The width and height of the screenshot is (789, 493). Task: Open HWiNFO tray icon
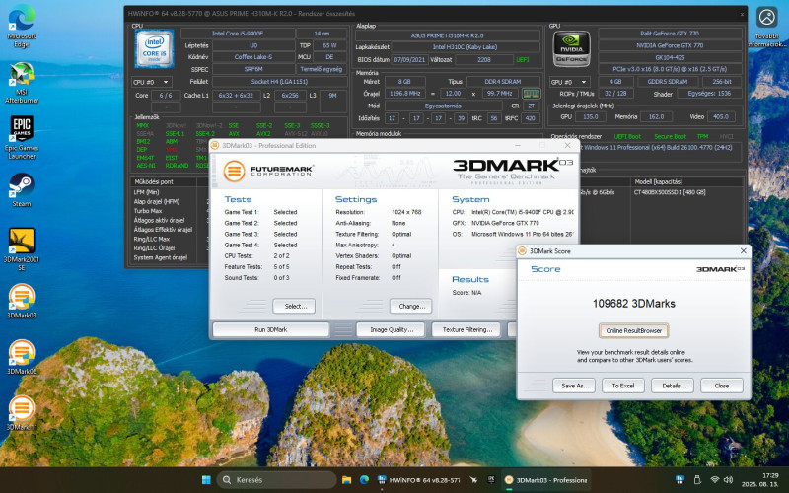click(x=680, y=479)
